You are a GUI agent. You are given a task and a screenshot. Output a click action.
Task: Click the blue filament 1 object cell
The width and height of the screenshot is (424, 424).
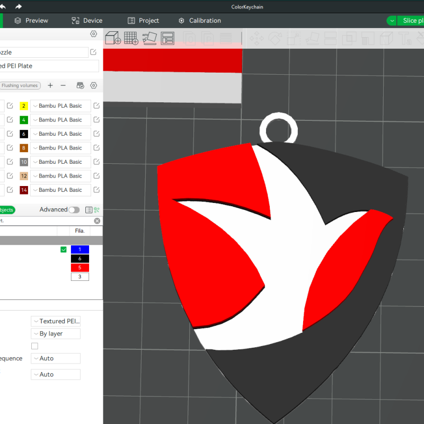(80, 249)
